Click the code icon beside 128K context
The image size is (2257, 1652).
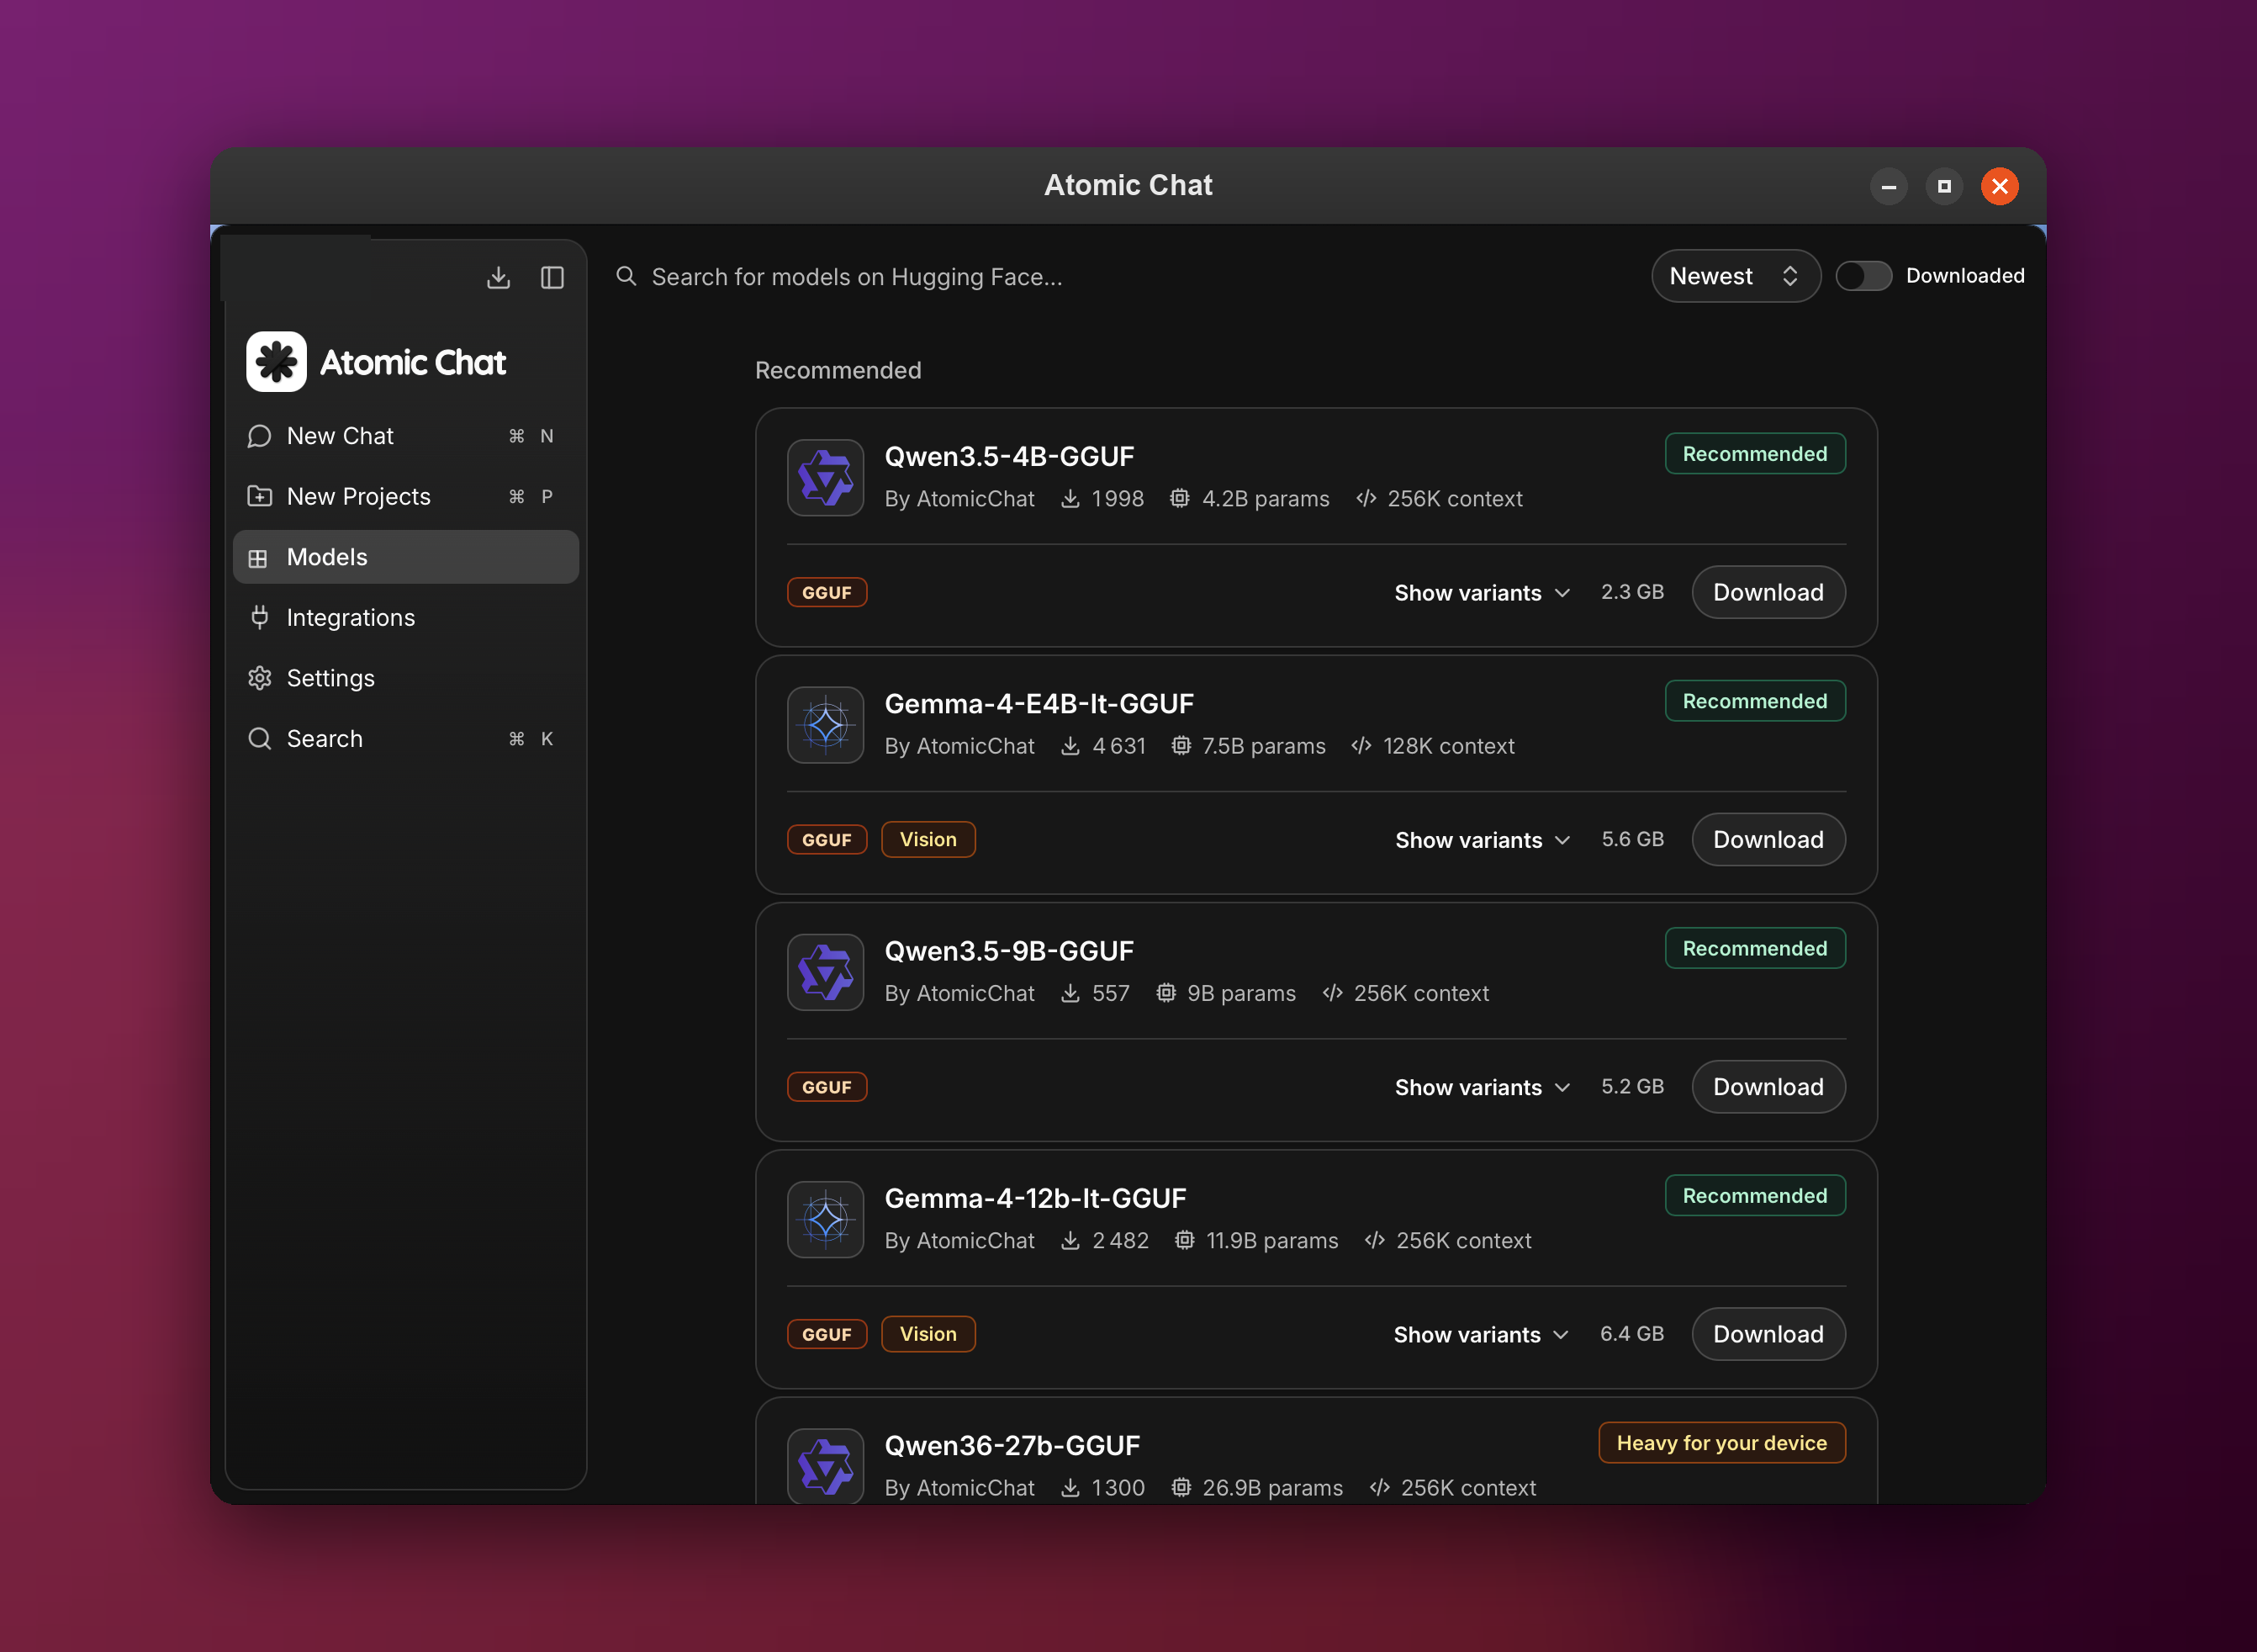pyautogui.click(x=1361, y=745)
